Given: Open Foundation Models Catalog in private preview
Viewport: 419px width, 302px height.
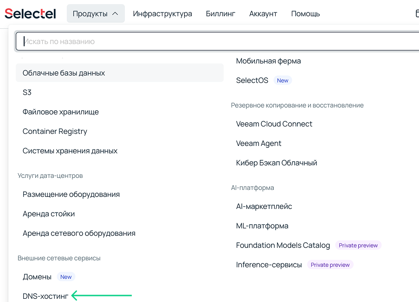Looking at the screenshot, I should pos(283,245).
